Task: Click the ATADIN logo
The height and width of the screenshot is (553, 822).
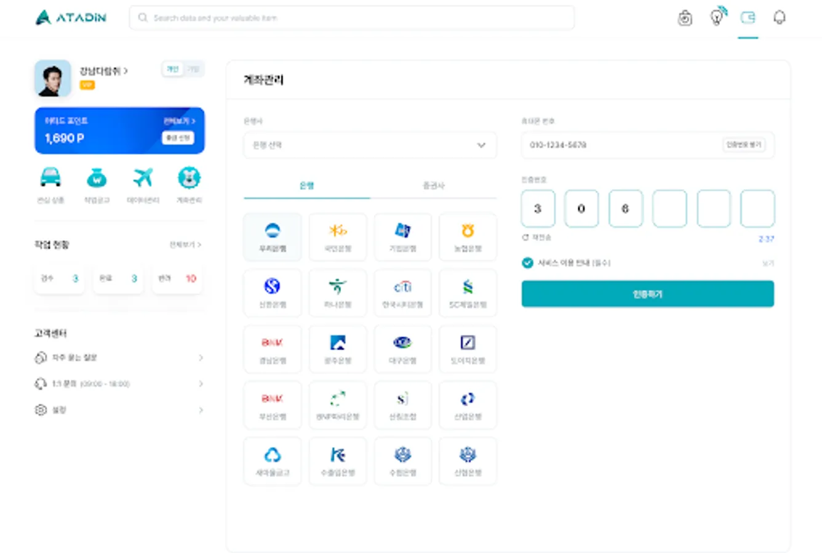Action: coord(71,17)
